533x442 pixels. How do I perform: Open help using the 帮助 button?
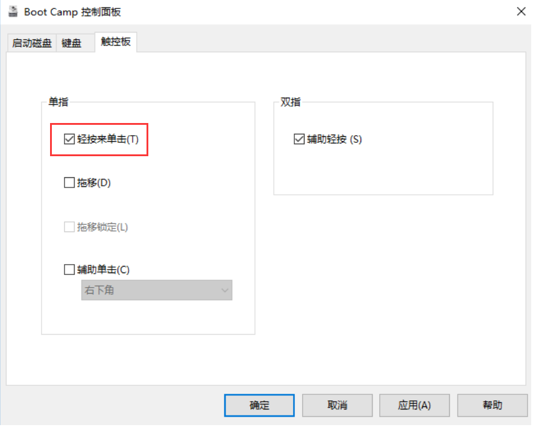(x=492, y=405)
